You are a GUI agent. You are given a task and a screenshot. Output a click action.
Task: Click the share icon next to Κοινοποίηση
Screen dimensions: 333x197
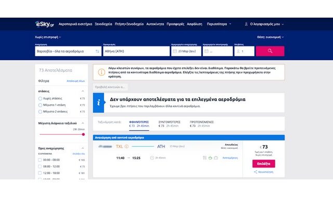pyautogui.click(x=255, y=172)
